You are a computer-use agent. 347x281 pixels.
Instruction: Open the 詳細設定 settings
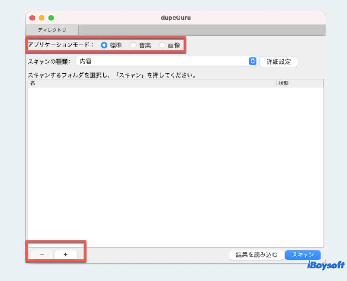(279, 61)
